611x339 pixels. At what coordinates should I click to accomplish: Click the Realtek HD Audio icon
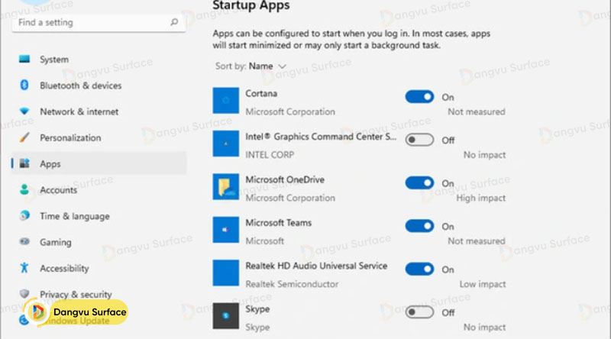point(225,274)
